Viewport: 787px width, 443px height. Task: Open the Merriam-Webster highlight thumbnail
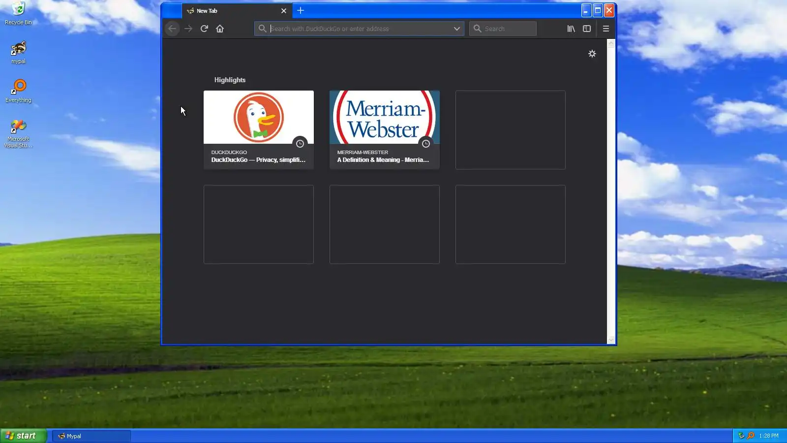385,117
